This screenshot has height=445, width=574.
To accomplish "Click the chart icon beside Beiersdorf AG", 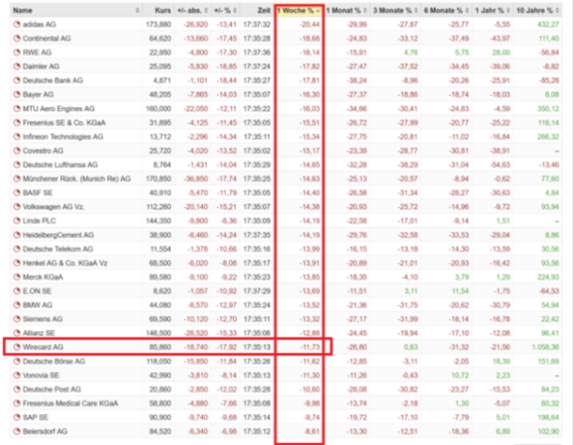I will [17, 431].
